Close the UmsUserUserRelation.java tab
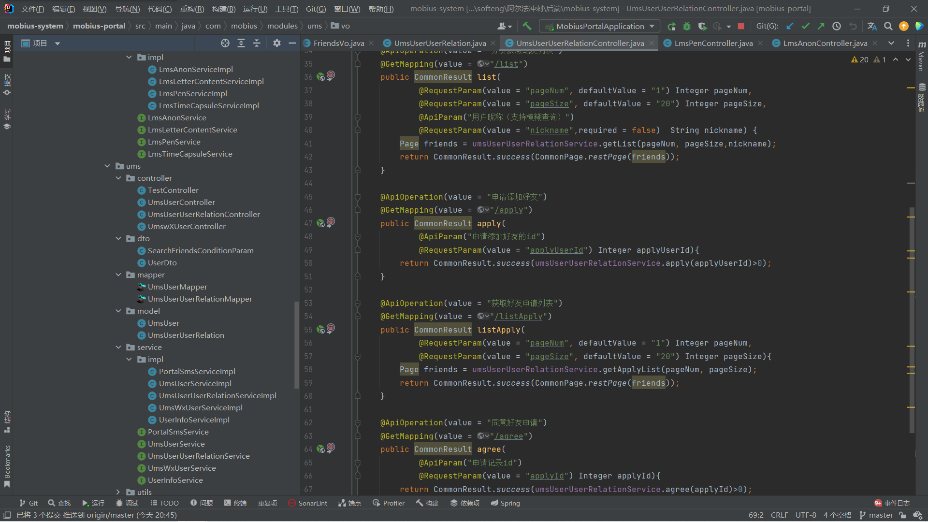Viewport: 928px width, 522px height. coord(493,43)
